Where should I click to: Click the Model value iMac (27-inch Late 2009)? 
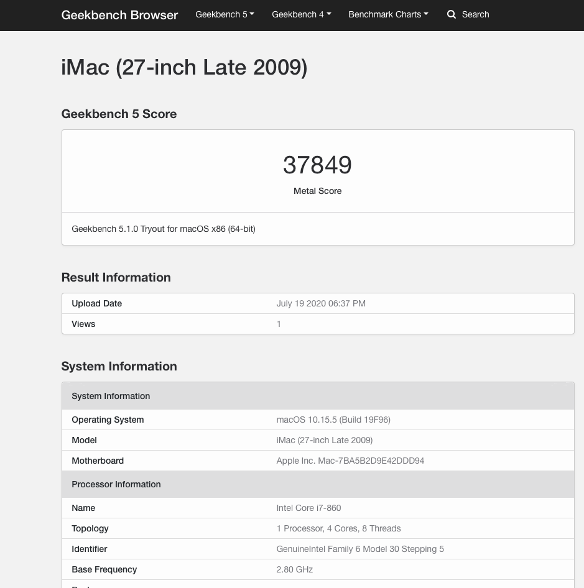coord(324,440)
